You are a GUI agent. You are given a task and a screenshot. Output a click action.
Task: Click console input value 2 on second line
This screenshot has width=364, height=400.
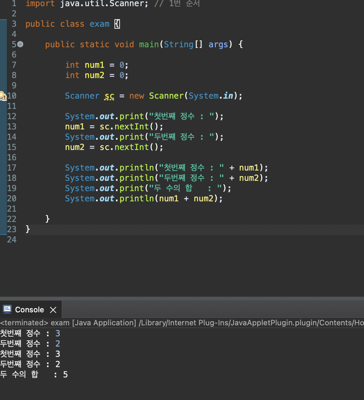click(58, 343)
